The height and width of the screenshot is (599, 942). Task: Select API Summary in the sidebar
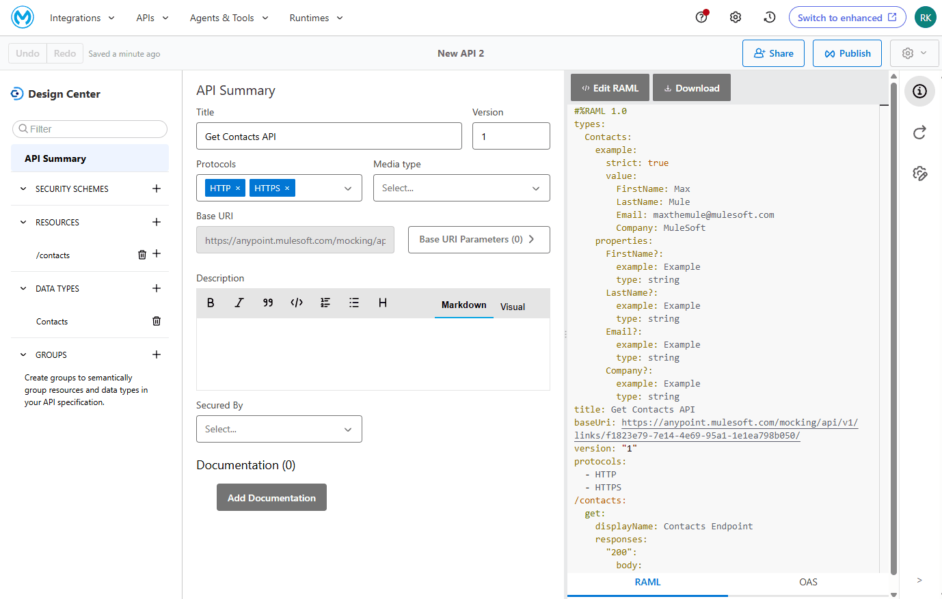click(90, 158)
